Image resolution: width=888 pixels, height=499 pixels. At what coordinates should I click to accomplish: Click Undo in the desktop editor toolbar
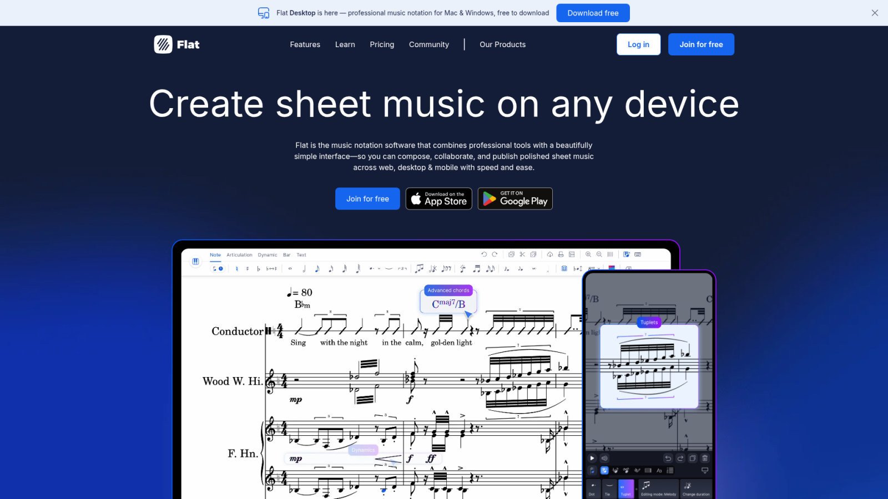tap(484, 254)
